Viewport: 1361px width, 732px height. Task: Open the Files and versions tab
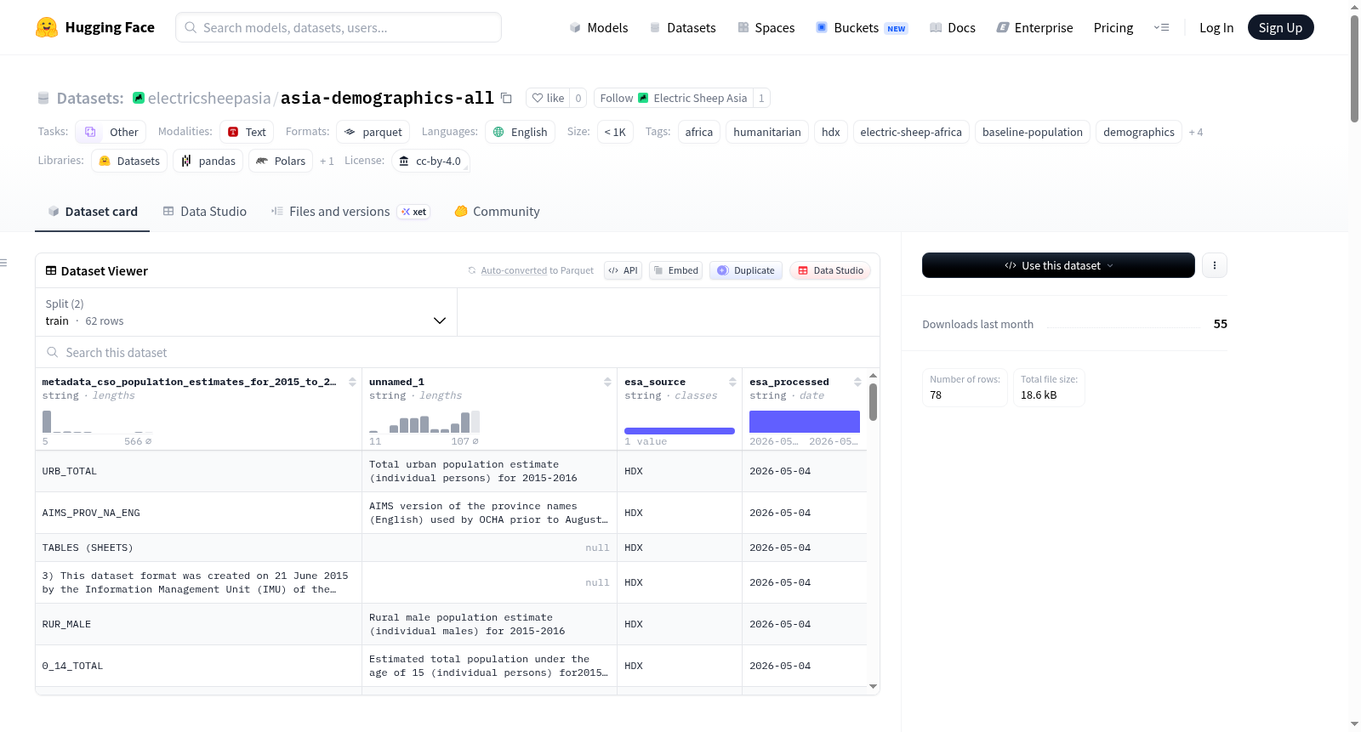(350, 212)
